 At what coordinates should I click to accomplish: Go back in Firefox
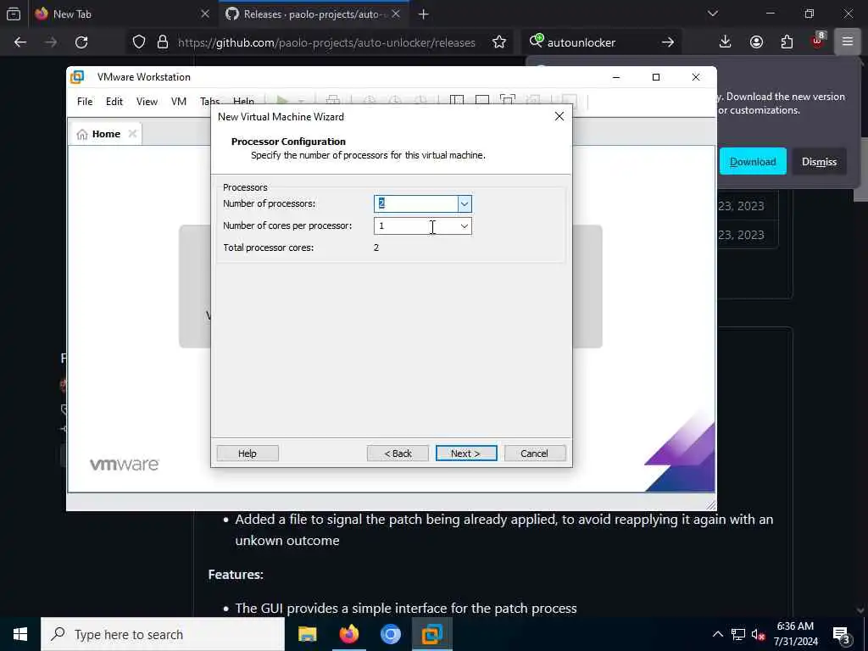(x=20, y=42)
